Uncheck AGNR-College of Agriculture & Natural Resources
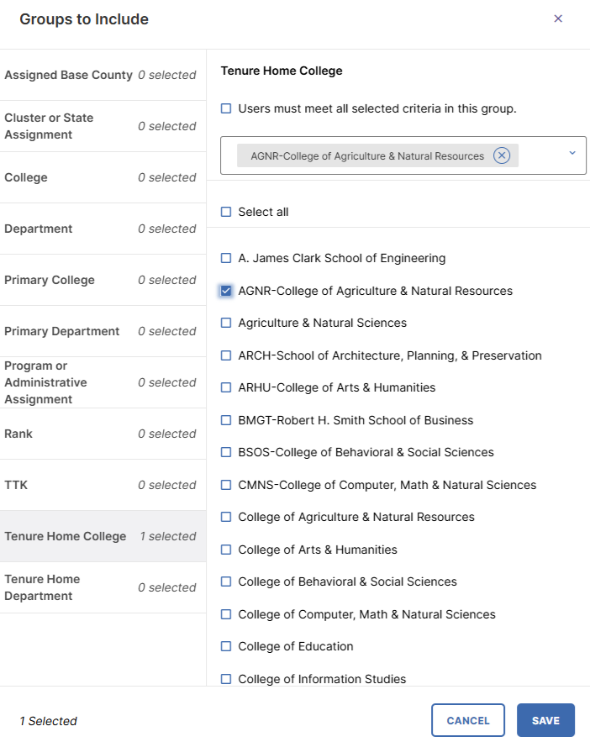Viewport: 590px width, 742px height. pyautogui.click(x=225, y=290)
